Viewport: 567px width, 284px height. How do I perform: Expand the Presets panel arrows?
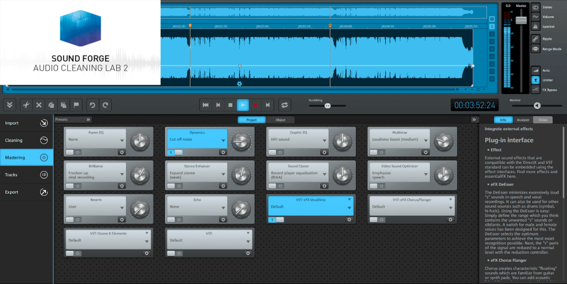88,120
